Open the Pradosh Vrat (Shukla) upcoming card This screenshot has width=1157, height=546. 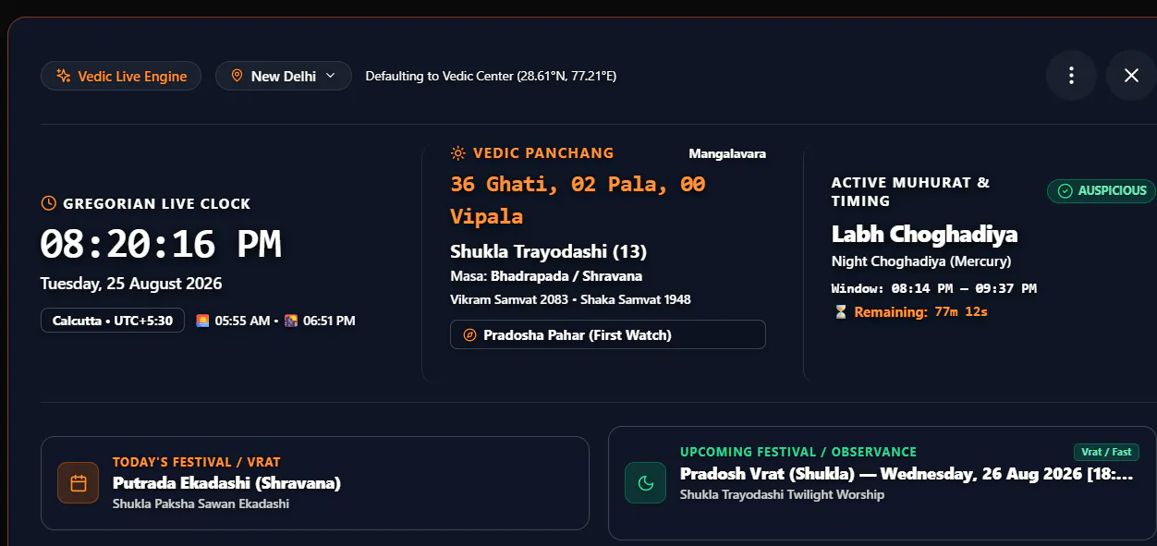tap(883, 483)
